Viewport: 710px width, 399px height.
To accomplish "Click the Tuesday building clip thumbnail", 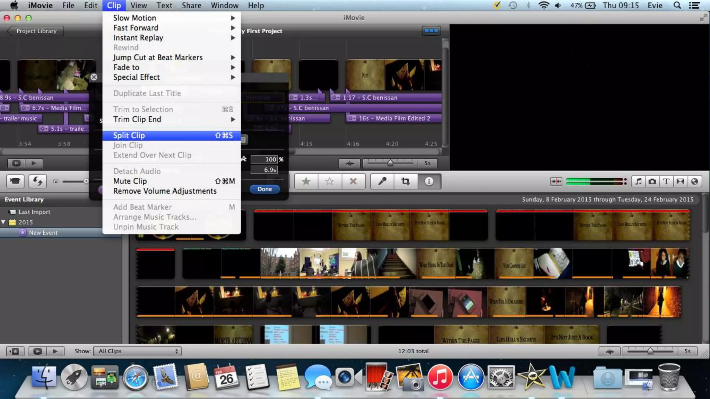I will coord(280,263).
